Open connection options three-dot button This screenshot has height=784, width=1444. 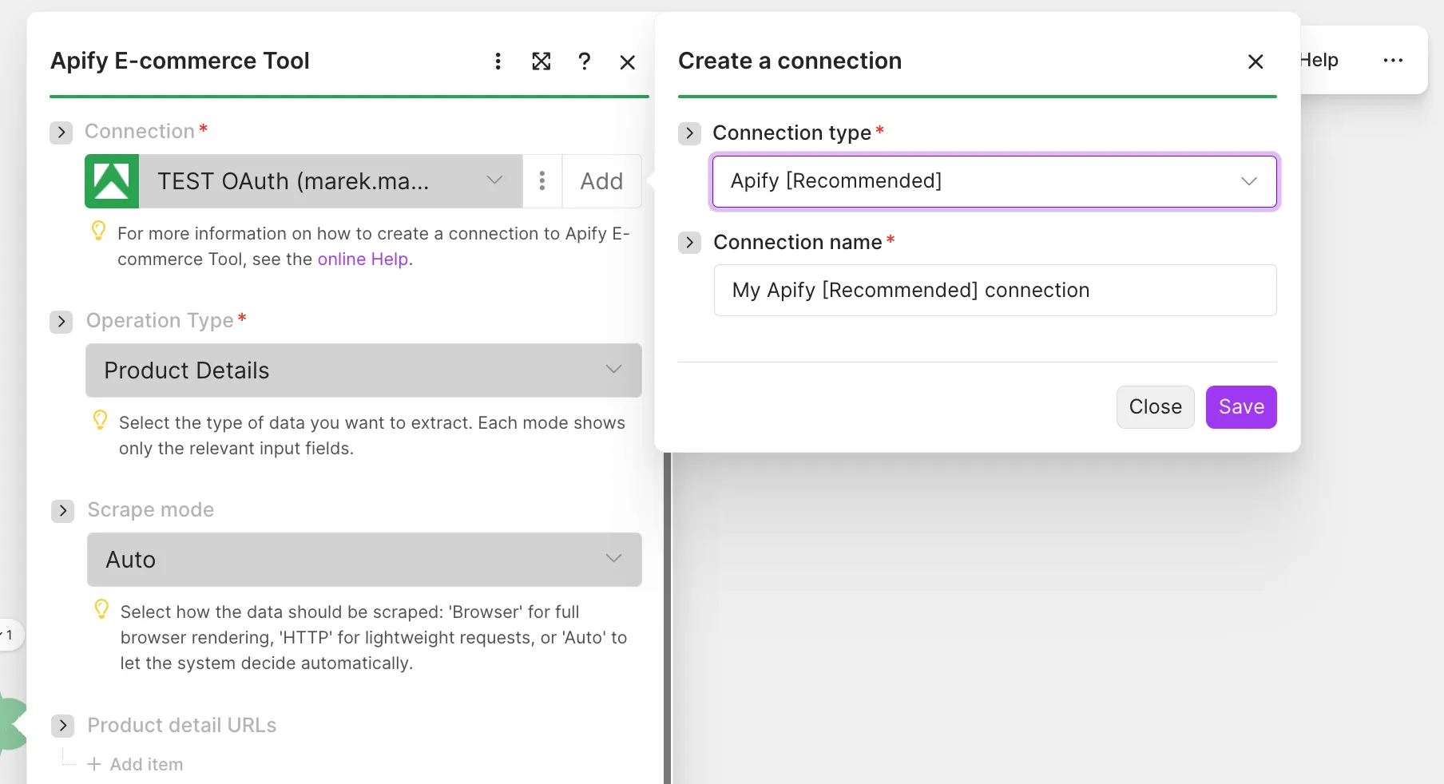pos(542,181)
